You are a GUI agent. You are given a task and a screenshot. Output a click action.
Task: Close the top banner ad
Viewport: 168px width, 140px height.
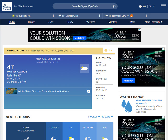[x=139, y=30]
